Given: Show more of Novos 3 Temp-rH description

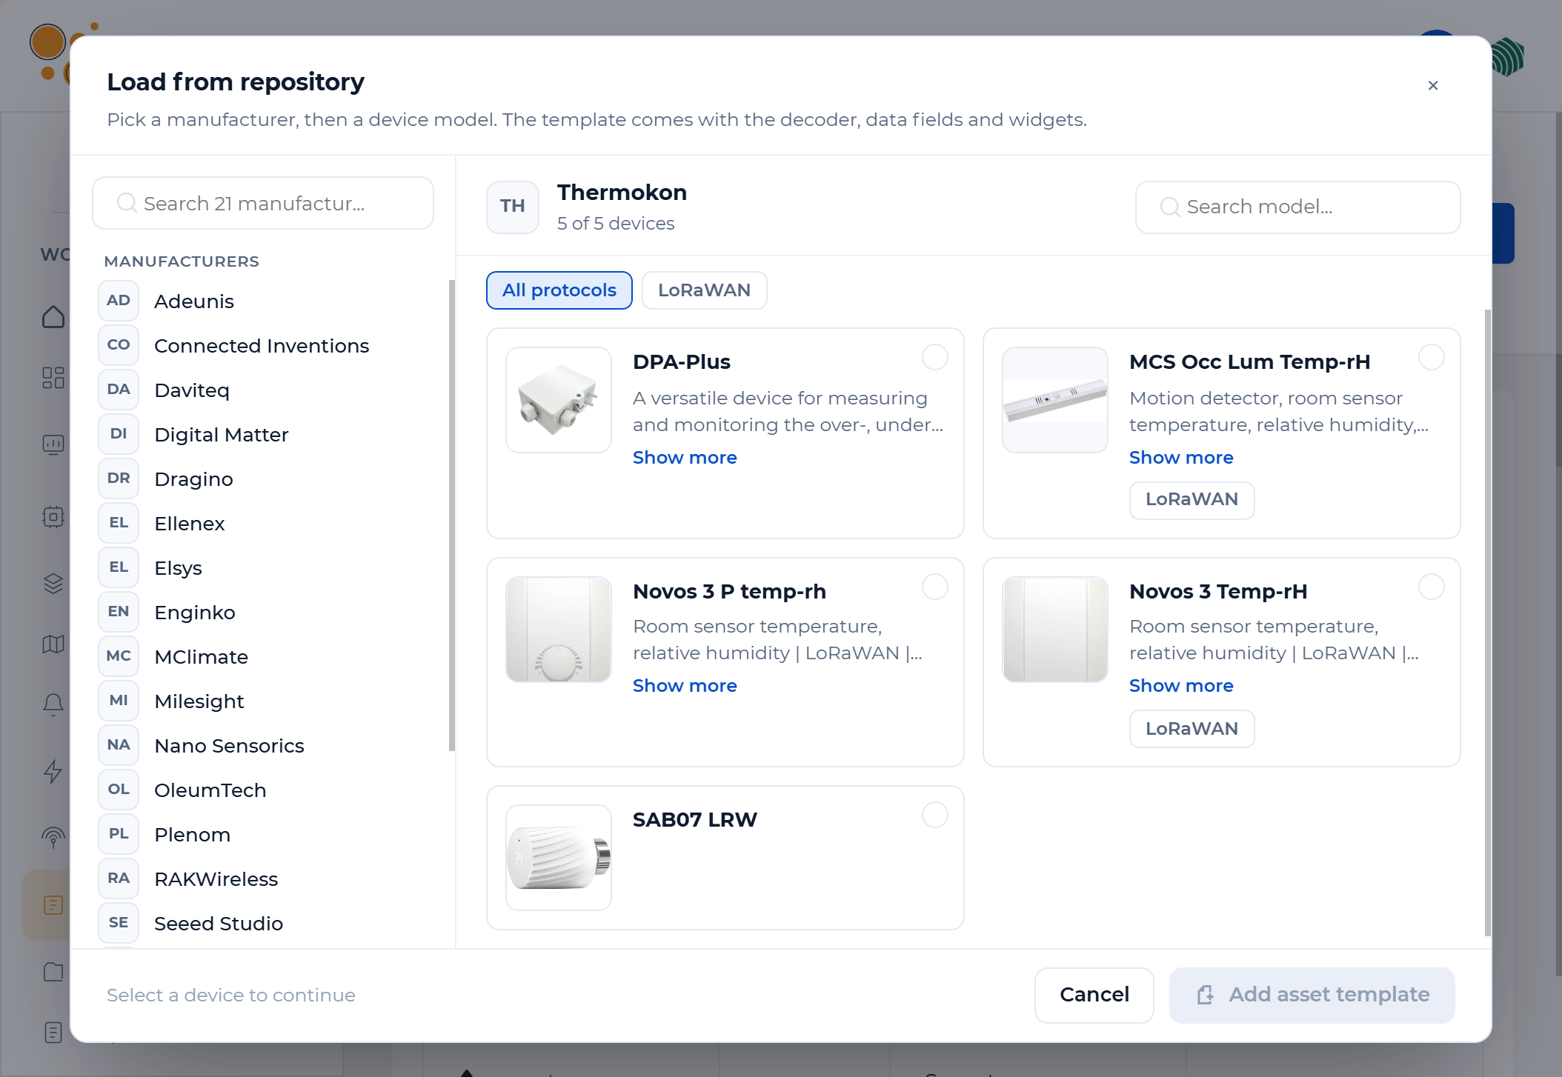Looking at the screenshot, I should [1181, 686].
